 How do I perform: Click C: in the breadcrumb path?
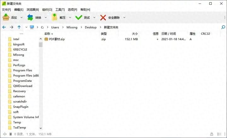[x=42, y=27]
